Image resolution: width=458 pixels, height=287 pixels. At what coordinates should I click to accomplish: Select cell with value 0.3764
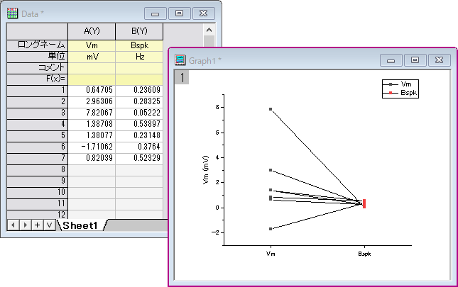pyautogui.click(x=139, y=147)
